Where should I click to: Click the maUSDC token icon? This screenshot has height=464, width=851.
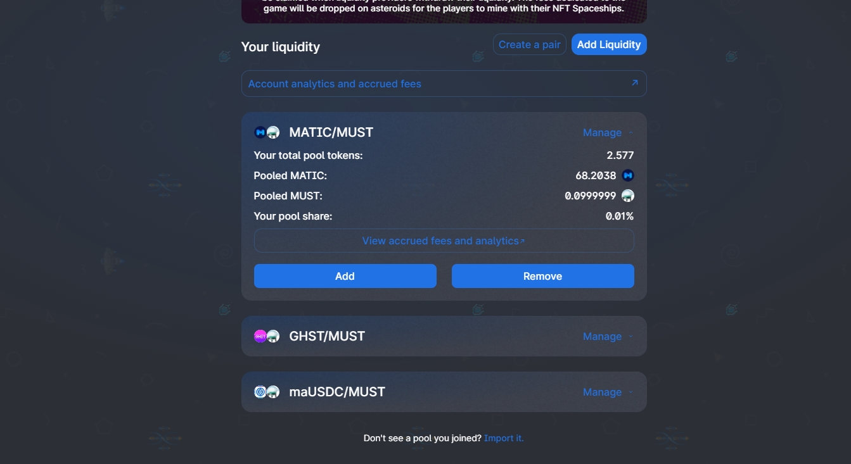[260, 392]
